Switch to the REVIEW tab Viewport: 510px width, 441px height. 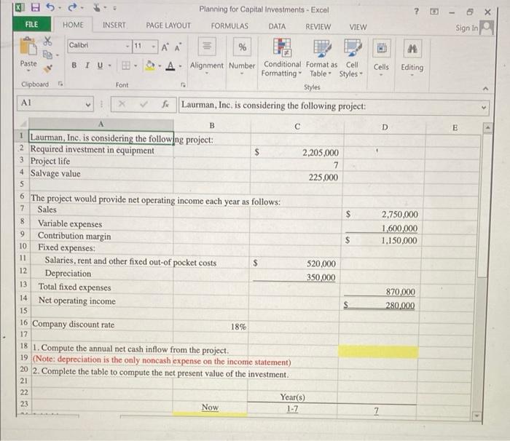pos(318,27)
